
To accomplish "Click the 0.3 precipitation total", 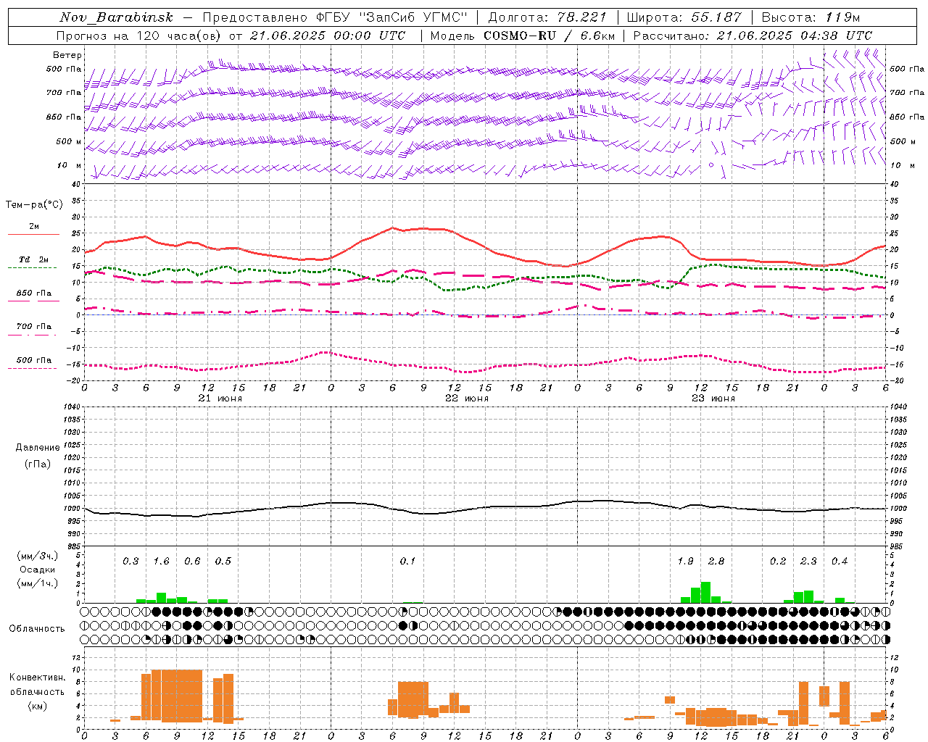I will point(130,562).
